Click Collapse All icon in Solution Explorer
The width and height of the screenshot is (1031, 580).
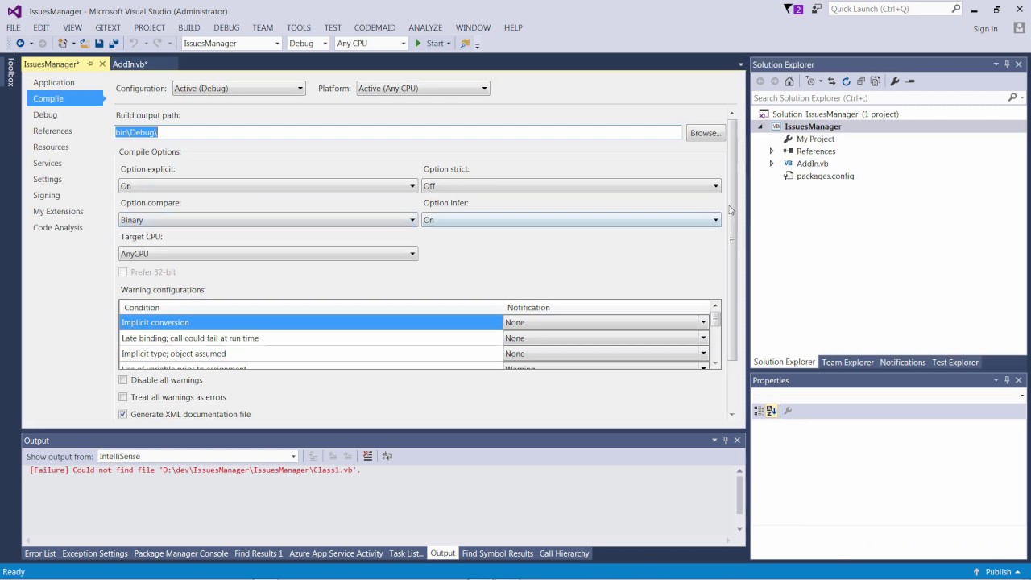coord(861,81)
